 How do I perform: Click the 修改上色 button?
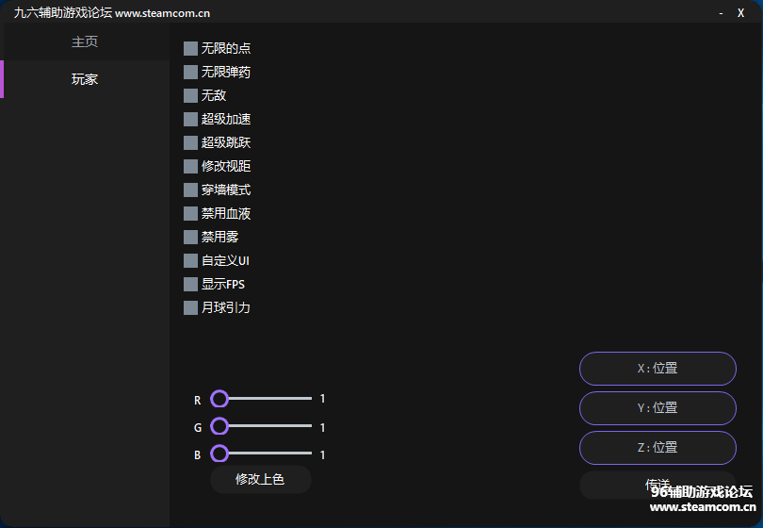pos(260,479)
